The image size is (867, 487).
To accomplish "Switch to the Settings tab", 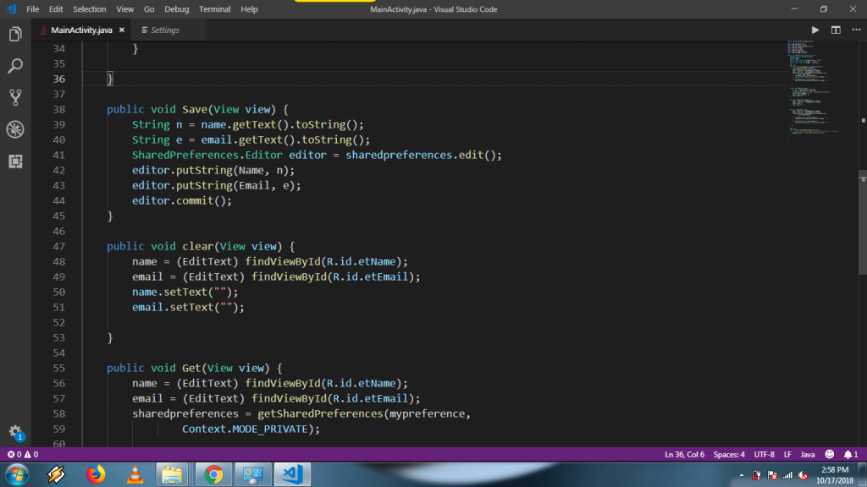I will click(x=164, y=30).
